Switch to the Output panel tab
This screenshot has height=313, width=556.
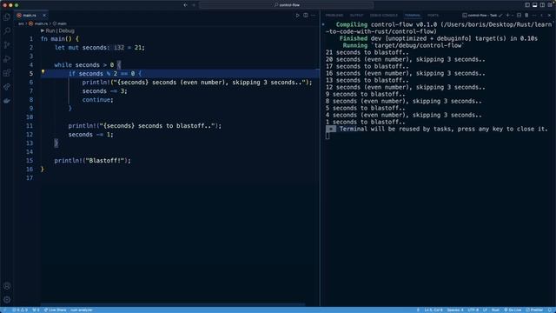356,16
